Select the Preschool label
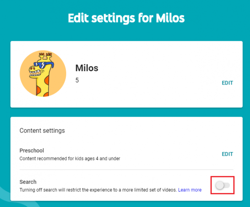 [x=32, y=151]
